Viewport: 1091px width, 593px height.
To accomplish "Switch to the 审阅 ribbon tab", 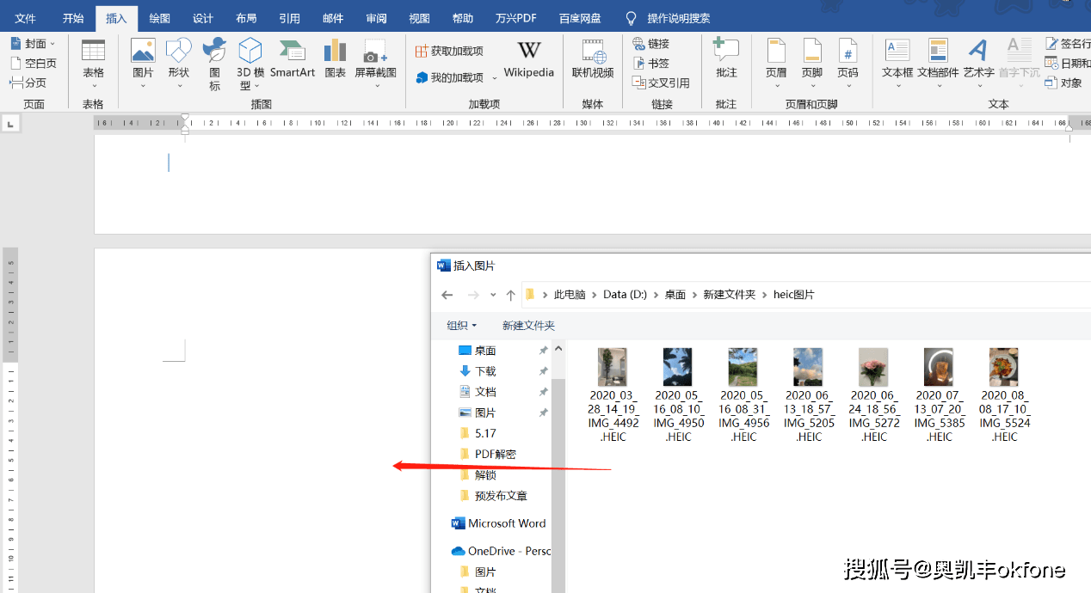I will (x=376, y=17).
